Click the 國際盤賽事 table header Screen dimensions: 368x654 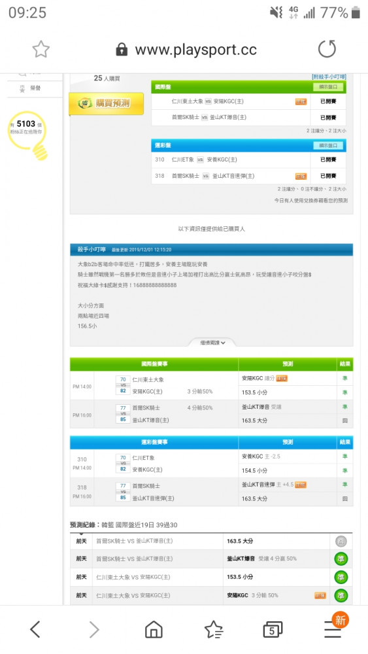[x=154, y=364]
